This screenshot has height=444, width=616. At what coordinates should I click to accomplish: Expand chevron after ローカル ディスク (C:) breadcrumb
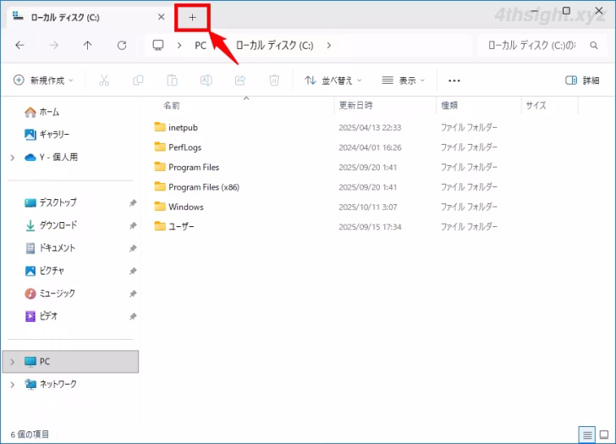pyautogui.click(x=329, y=46)
